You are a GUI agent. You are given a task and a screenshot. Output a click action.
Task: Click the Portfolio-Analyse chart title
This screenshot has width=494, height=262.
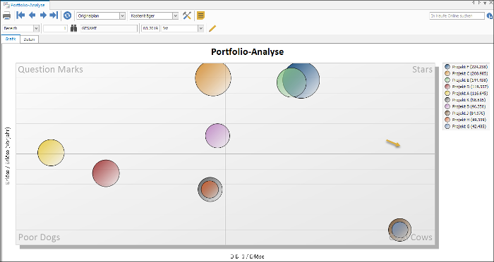[x=247, y=51]
